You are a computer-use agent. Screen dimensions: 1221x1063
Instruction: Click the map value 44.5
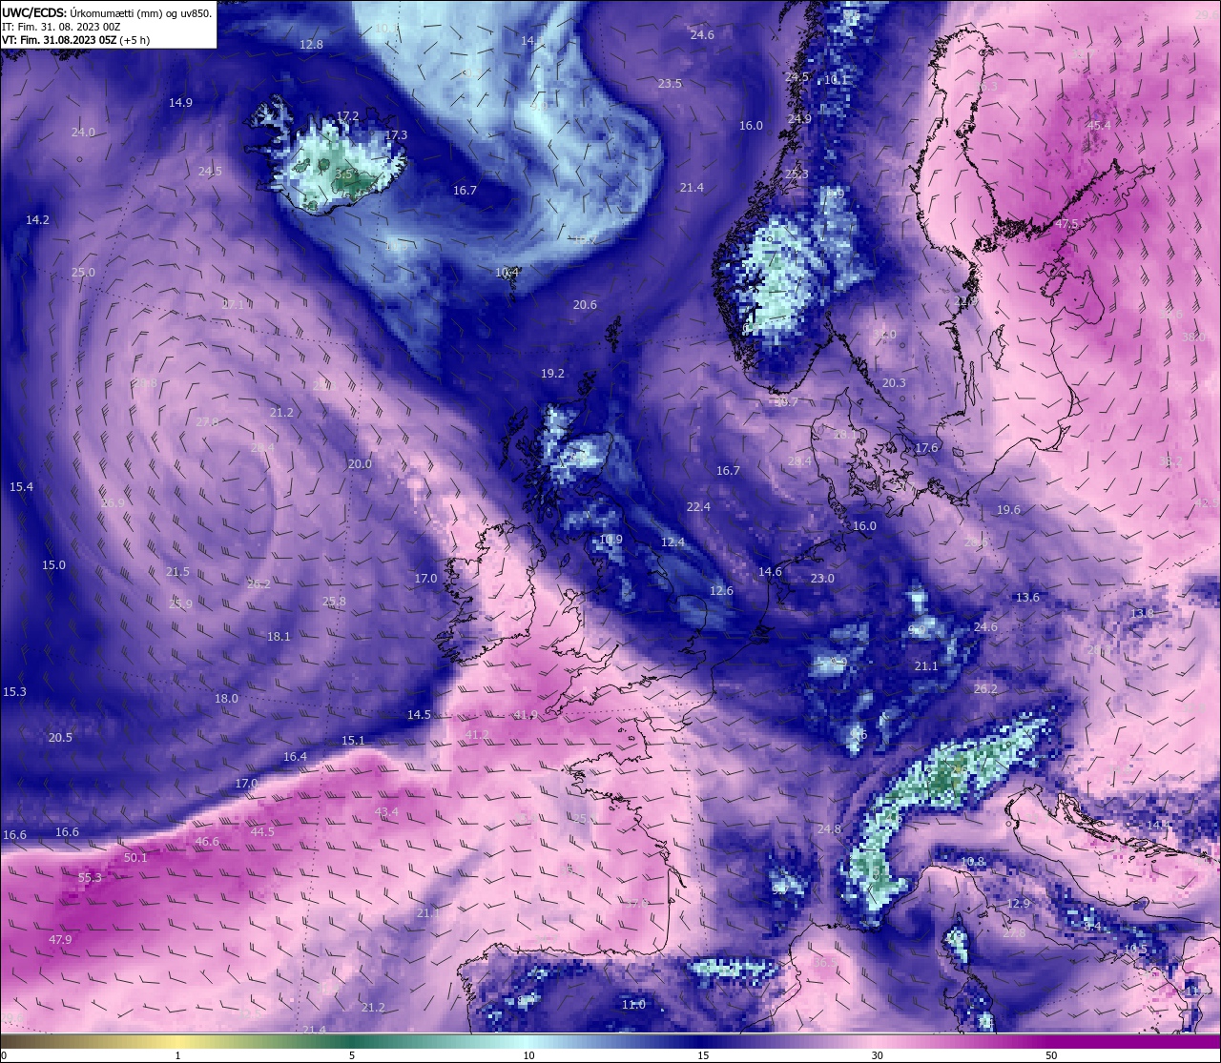click(262, 832)
